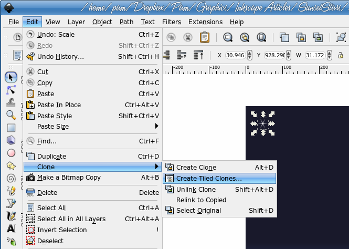Open the Extensions menu
Screen dimensions: 349x249
[205, 22]
